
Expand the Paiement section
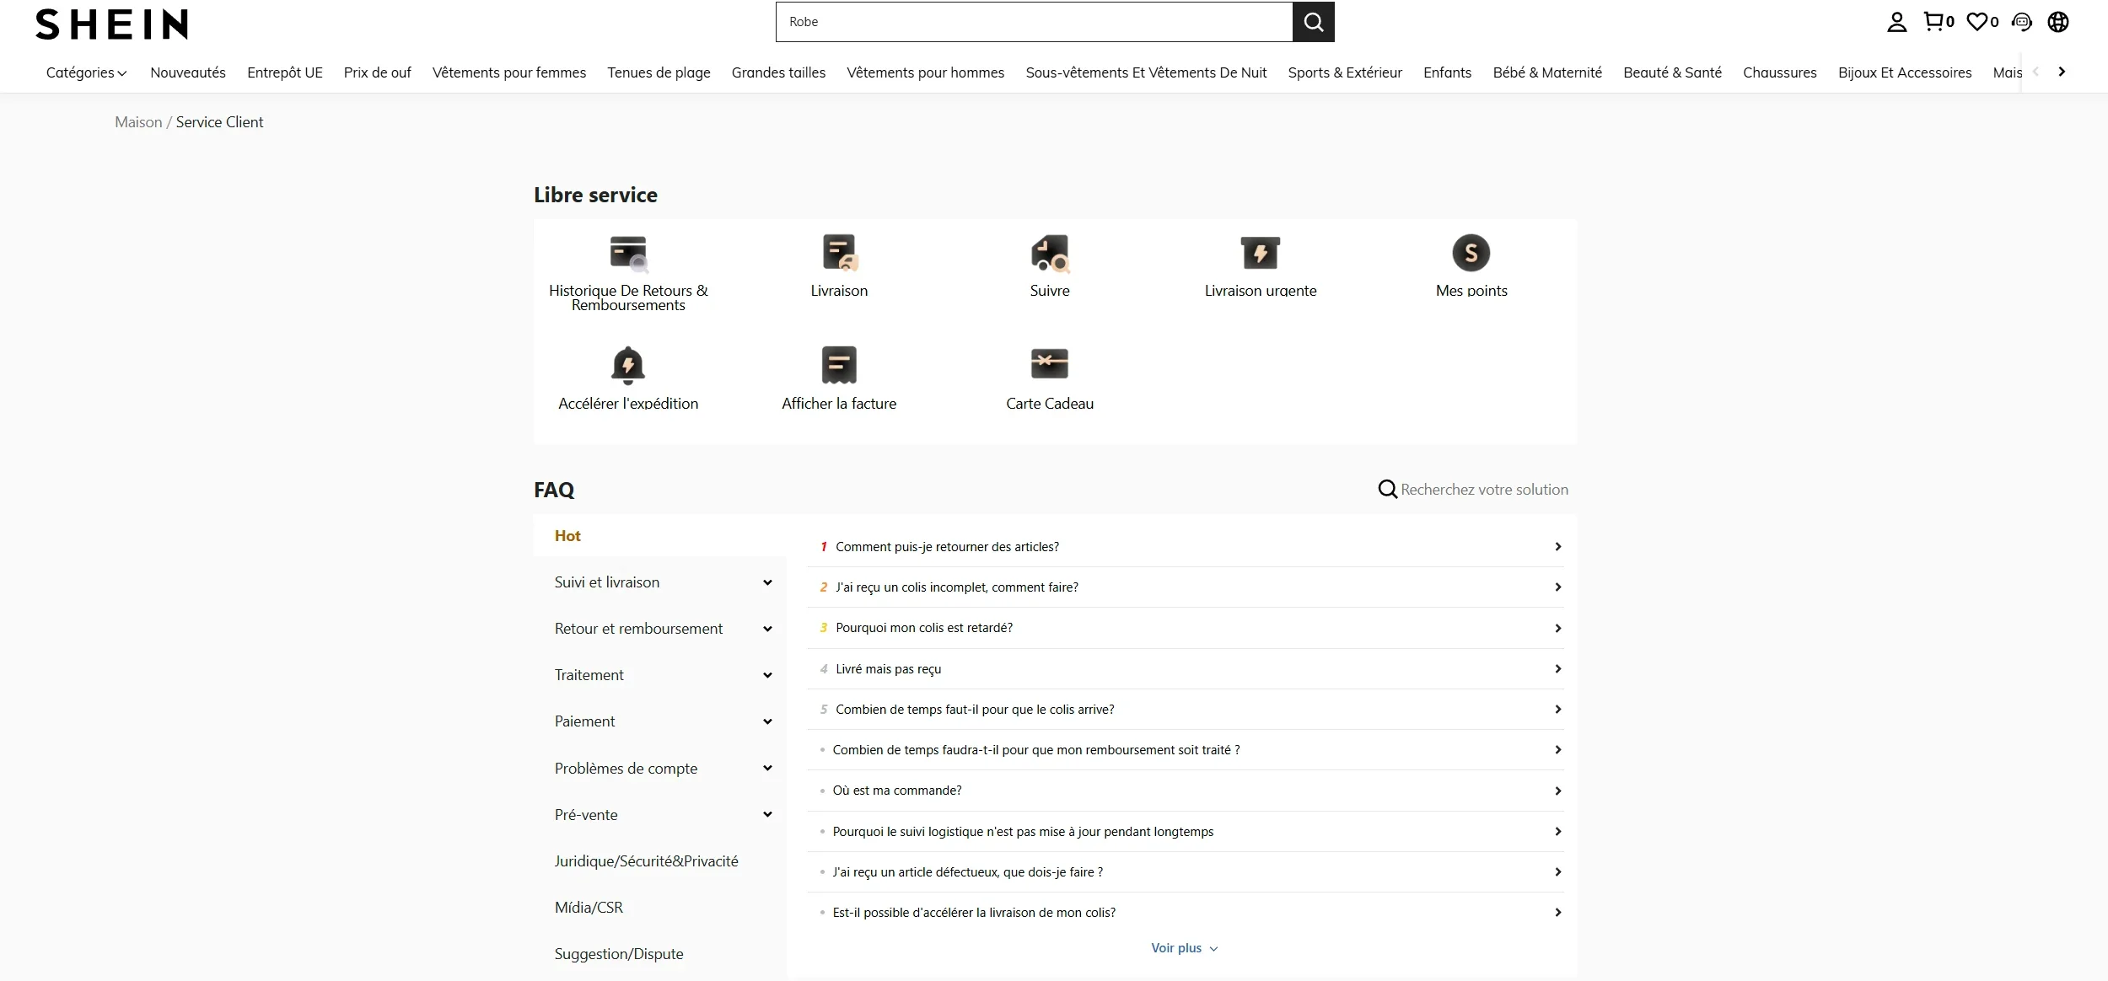(664, 721)
